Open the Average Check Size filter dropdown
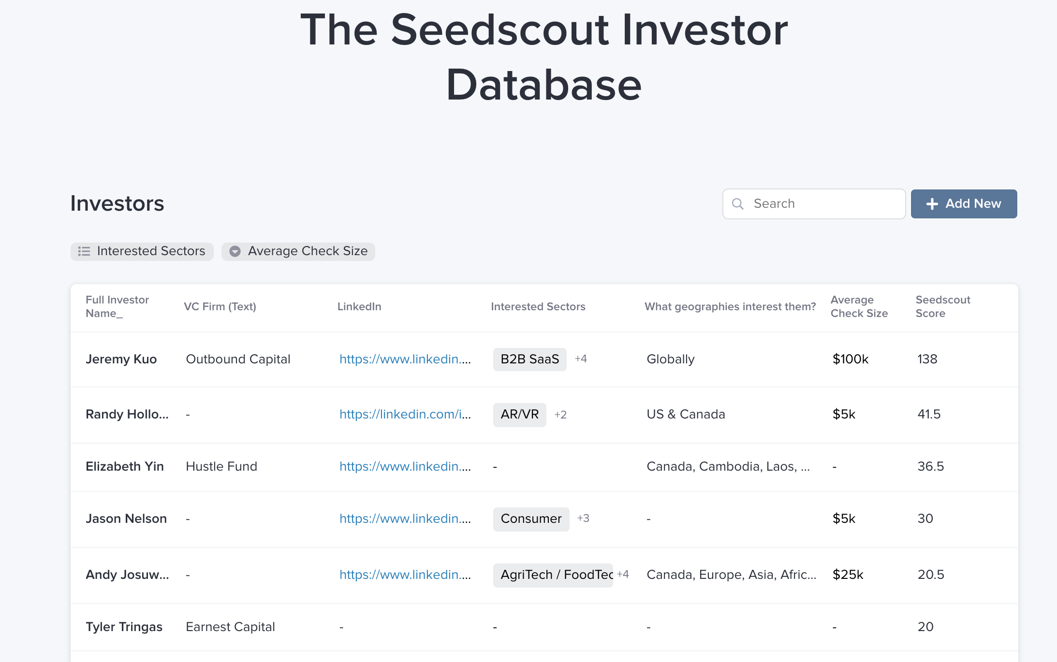Screen dimensions: 1057x662 tap(298, 251)
